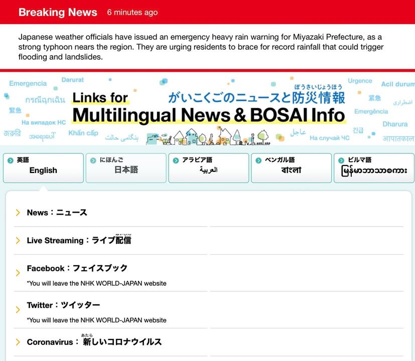Open the Live Streaming:ライブ配信 link

pos(79,241)
